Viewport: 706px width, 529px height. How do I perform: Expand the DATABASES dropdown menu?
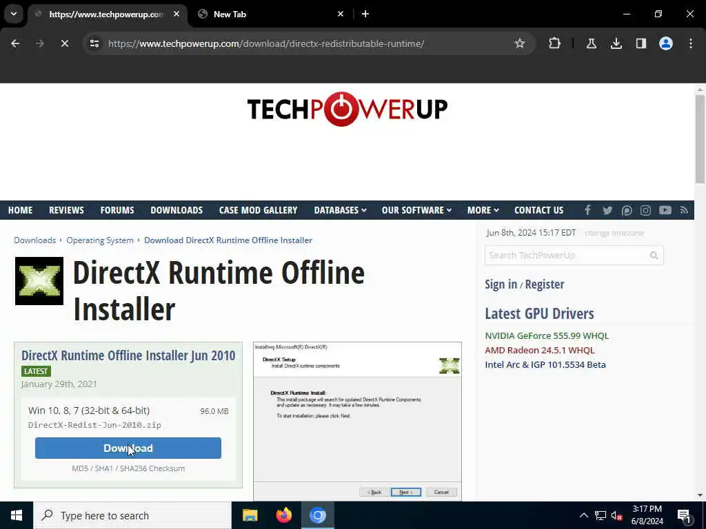[x=340, y=210]
